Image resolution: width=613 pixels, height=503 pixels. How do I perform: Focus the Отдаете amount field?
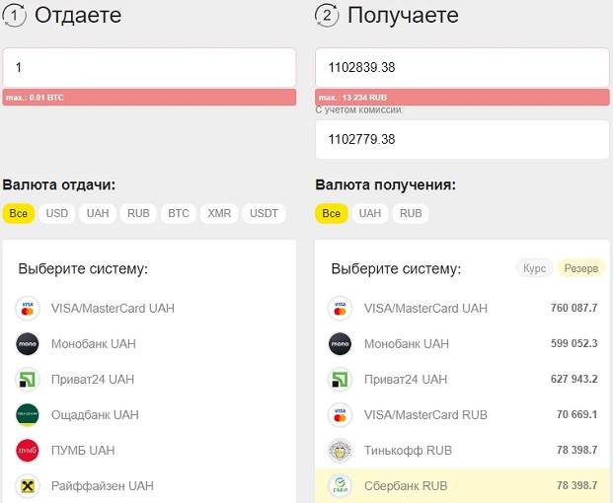click(149, 68)
